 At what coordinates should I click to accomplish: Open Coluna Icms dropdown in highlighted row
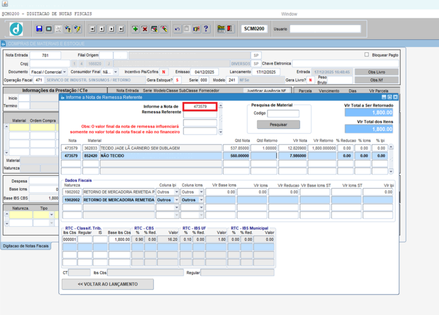click(201, 200)
